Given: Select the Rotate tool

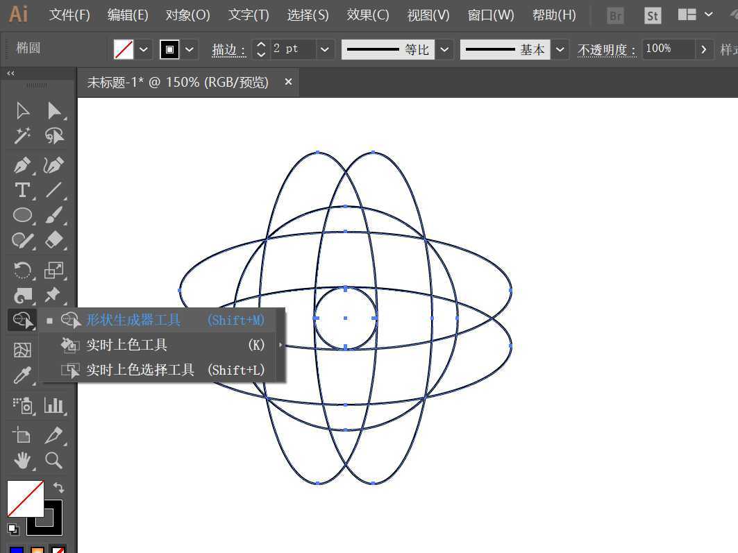Looking at the screenshot, I should [x=22, y=271].
